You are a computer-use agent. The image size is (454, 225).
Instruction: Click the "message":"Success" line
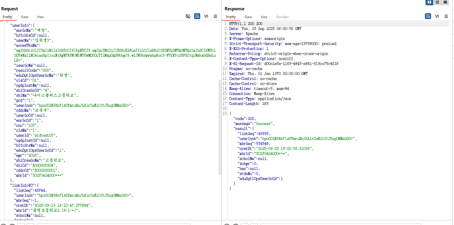254,124
